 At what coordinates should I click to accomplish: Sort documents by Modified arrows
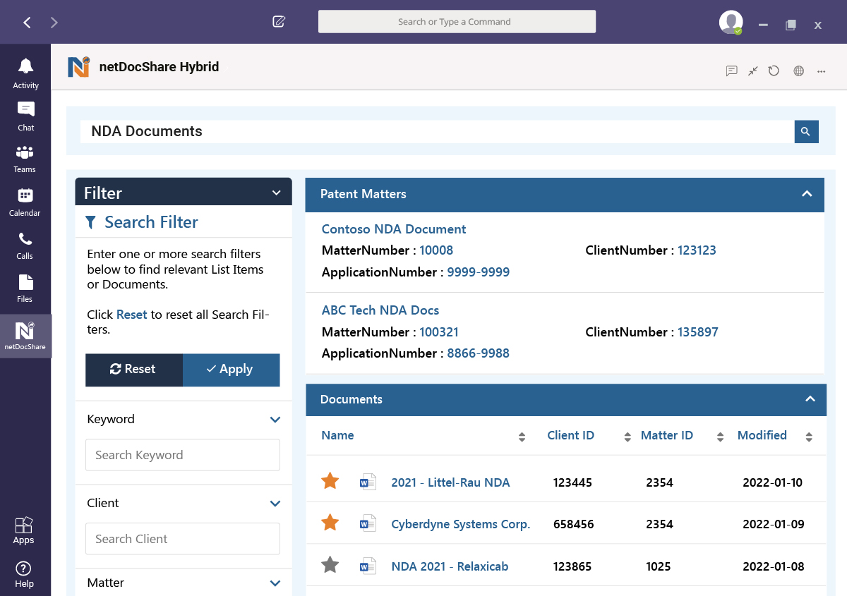point(809,437)
